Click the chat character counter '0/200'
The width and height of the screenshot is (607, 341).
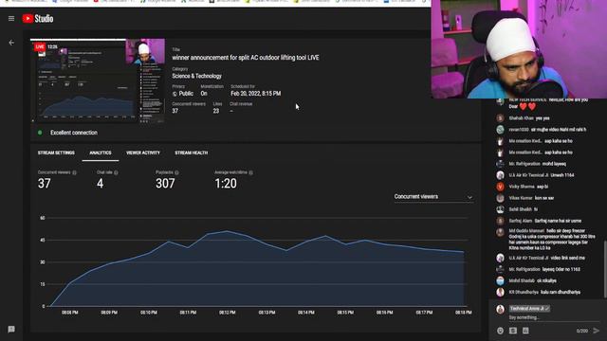[581, 331]
